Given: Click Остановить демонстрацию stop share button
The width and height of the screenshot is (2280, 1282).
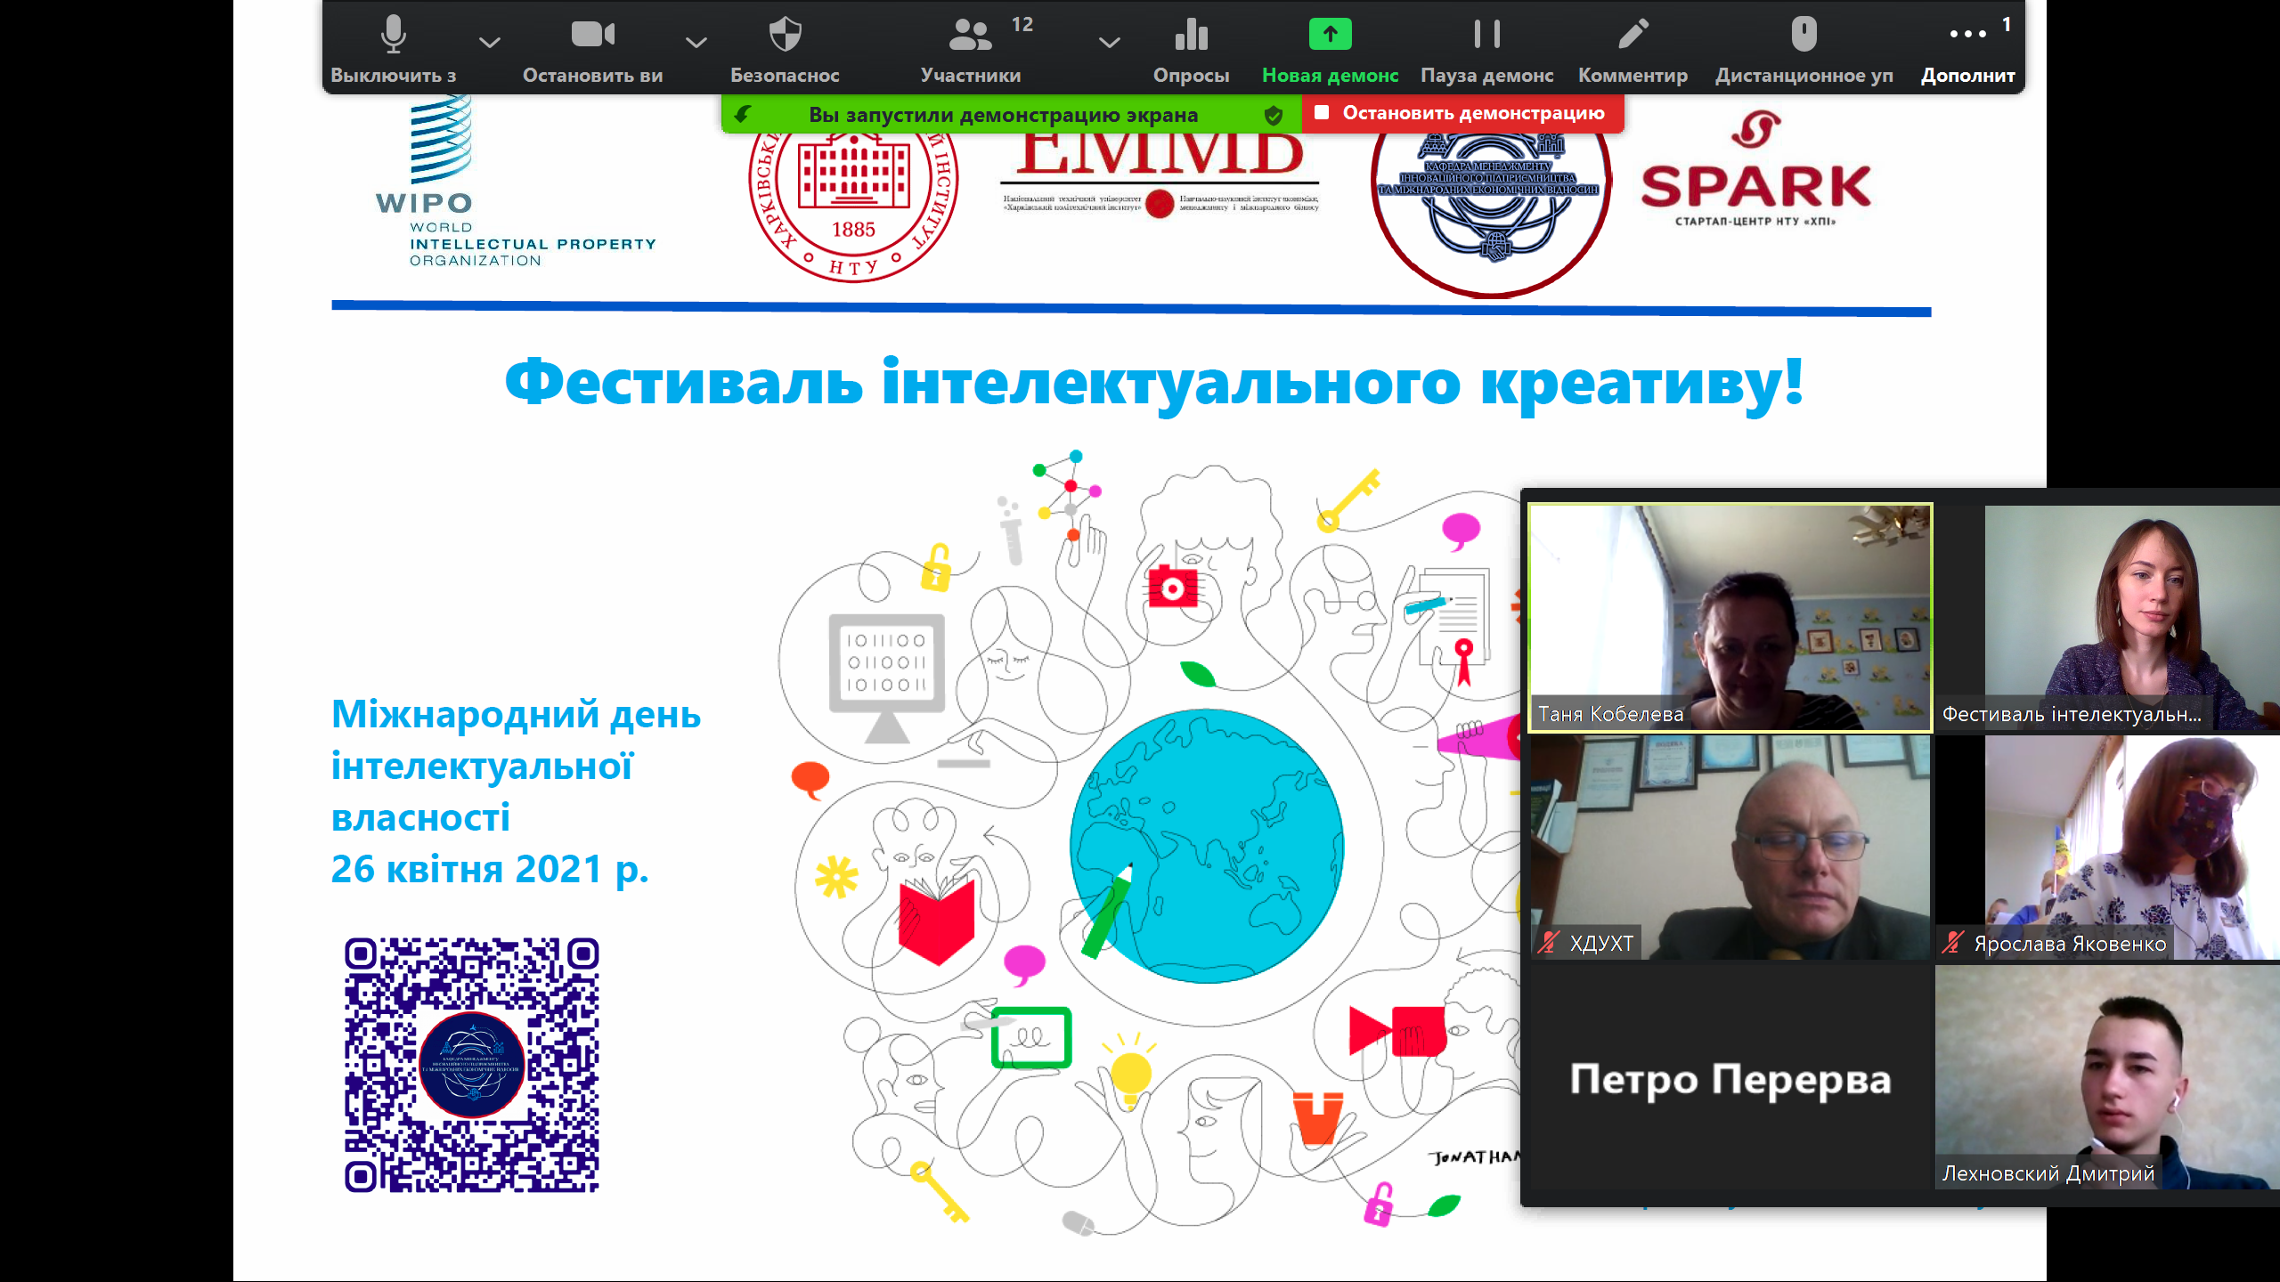Looking at the screenshot, I should coord(1463,113).
